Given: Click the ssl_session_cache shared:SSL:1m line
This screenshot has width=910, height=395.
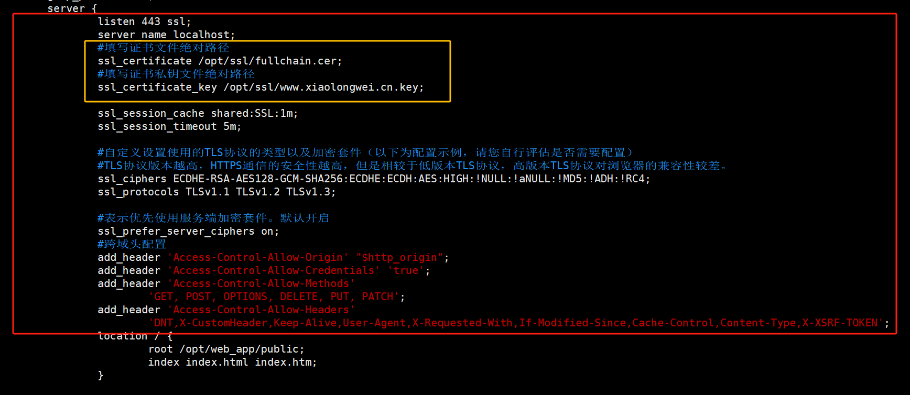Looking at the screenshot, I should click(198, 114).
